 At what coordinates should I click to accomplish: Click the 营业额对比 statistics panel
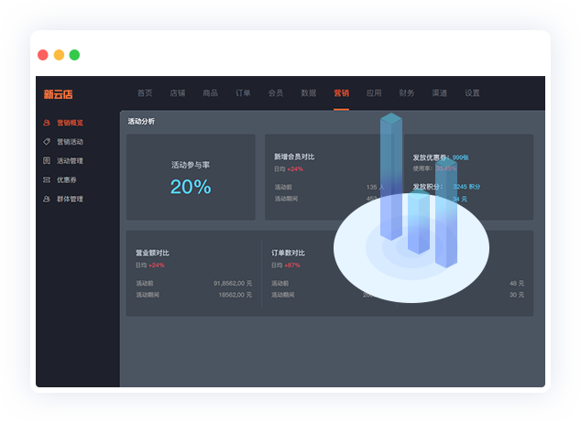193,273
